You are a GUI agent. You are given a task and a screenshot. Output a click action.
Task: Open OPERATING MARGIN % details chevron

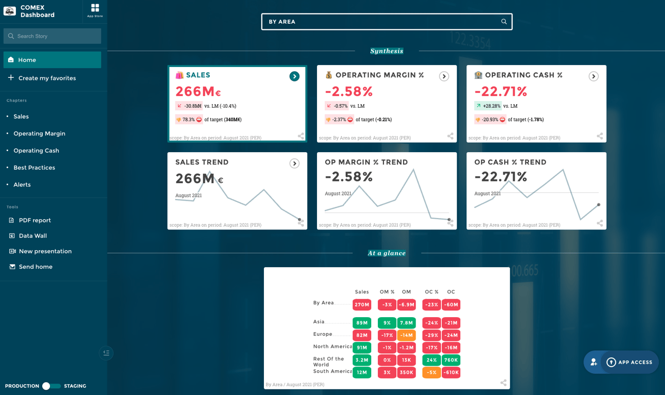coord(444,76)
